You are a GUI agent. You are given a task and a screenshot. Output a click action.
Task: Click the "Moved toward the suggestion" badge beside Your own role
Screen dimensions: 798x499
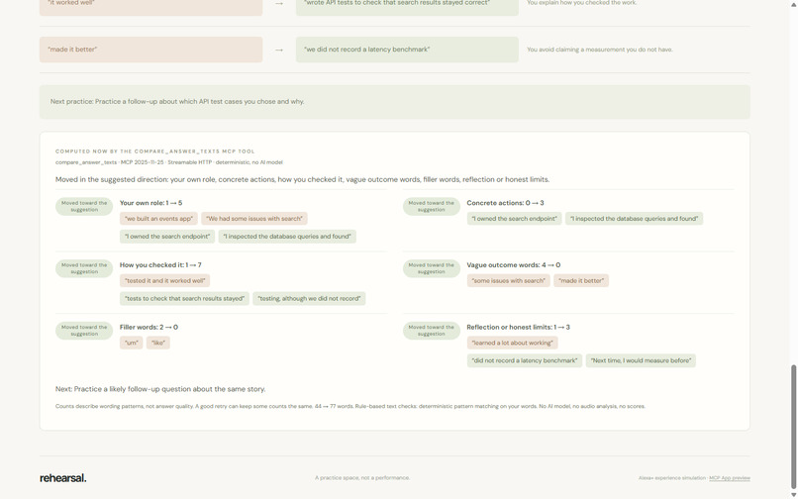(x=84, y=206)
